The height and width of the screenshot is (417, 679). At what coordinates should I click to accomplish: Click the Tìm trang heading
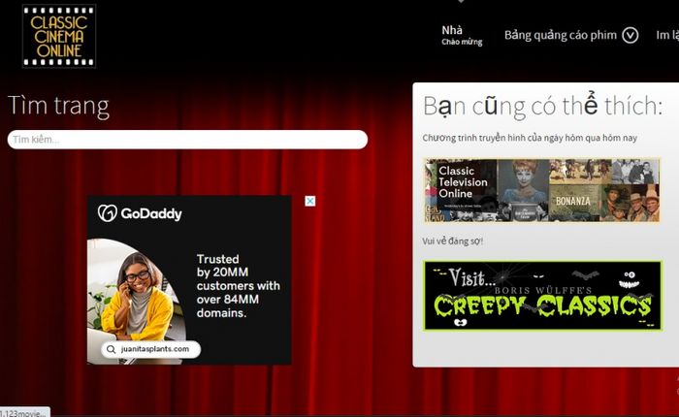[58, 106]
